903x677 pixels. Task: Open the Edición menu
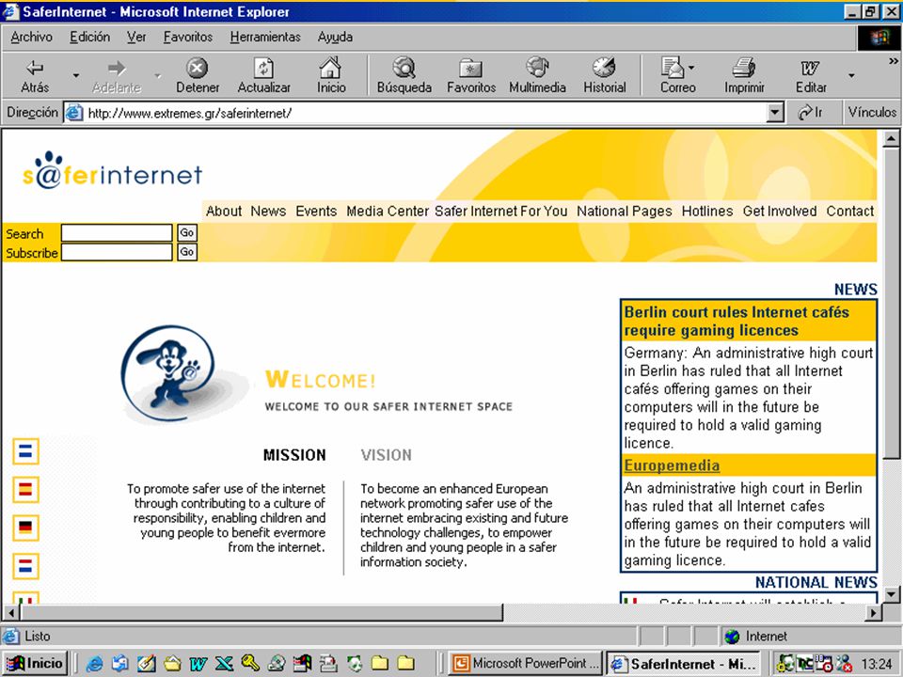[90, 37]
